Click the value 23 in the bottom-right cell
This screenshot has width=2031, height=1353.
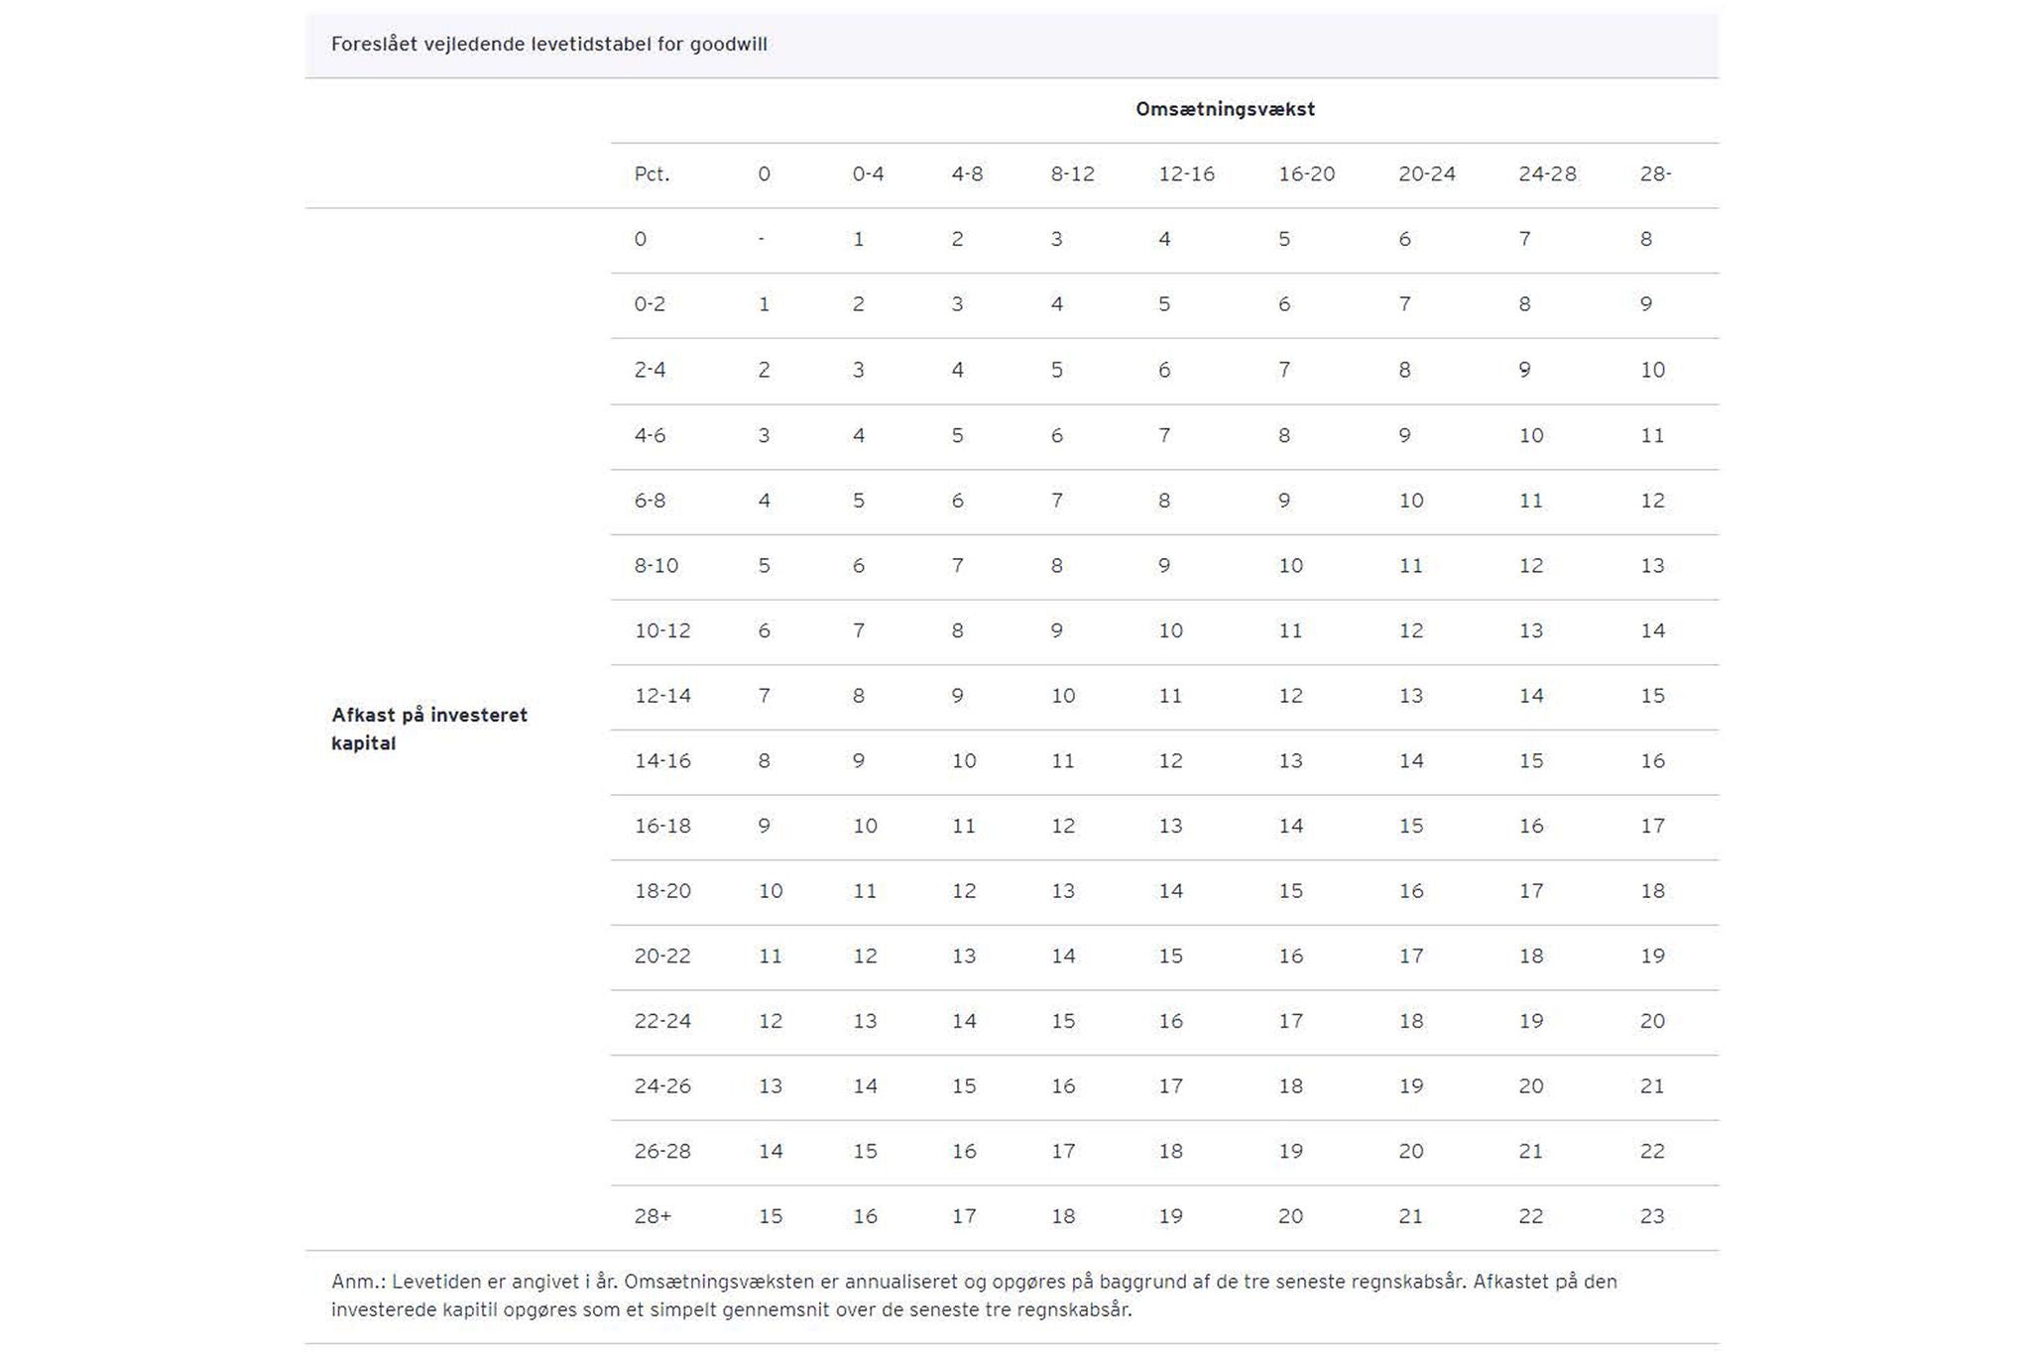pyautogui.click(x=1651, y=1216)
